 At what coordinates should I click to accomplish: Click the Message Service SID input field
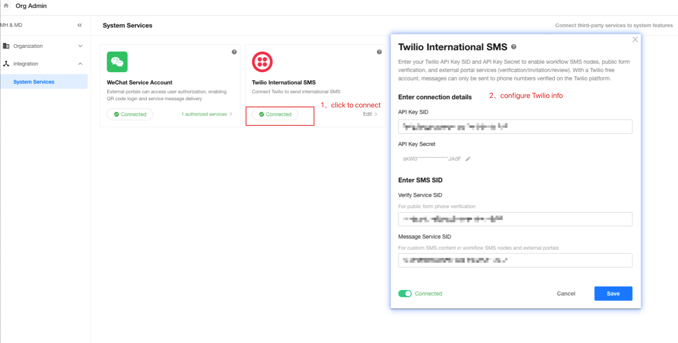pyautogui.click(x=515, y=261)
